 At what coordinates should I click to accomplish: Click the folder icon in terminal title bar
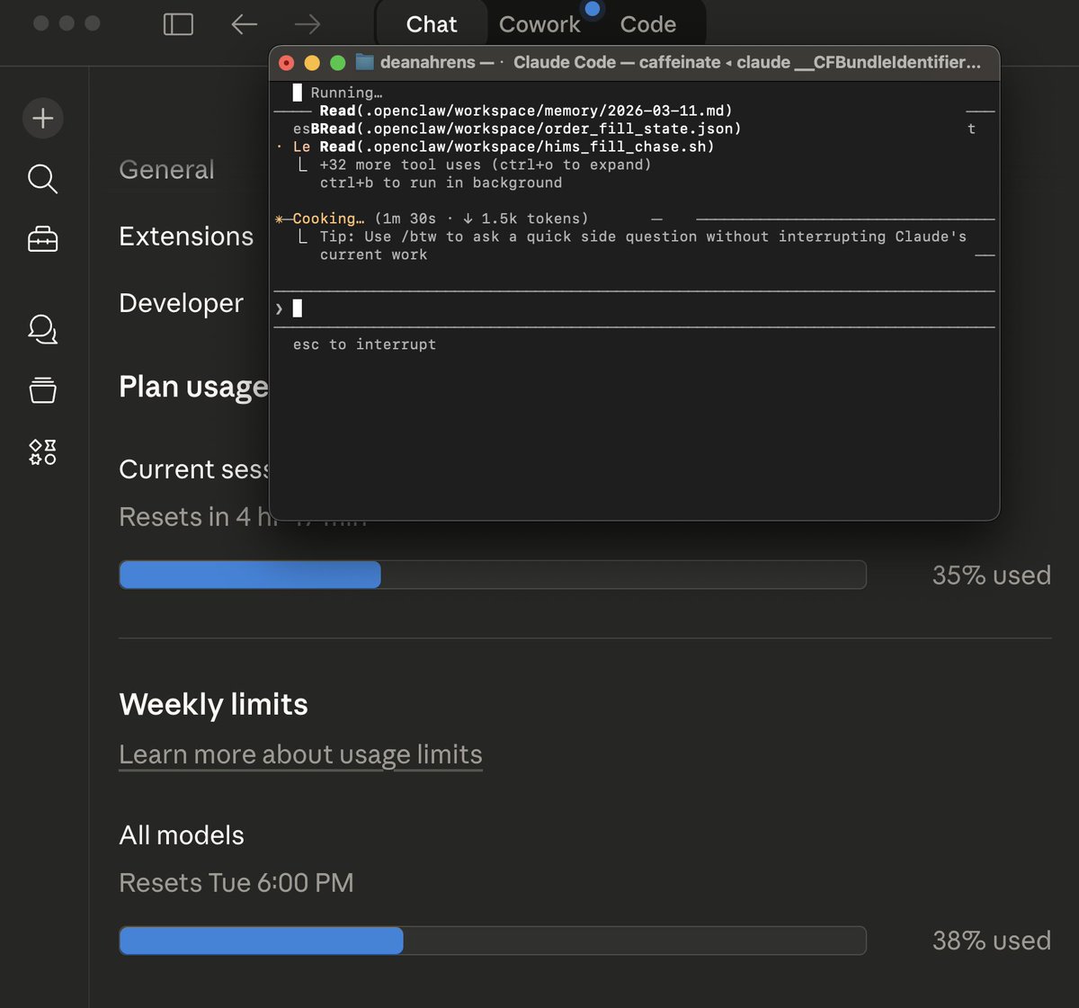[x=364, y=62]
